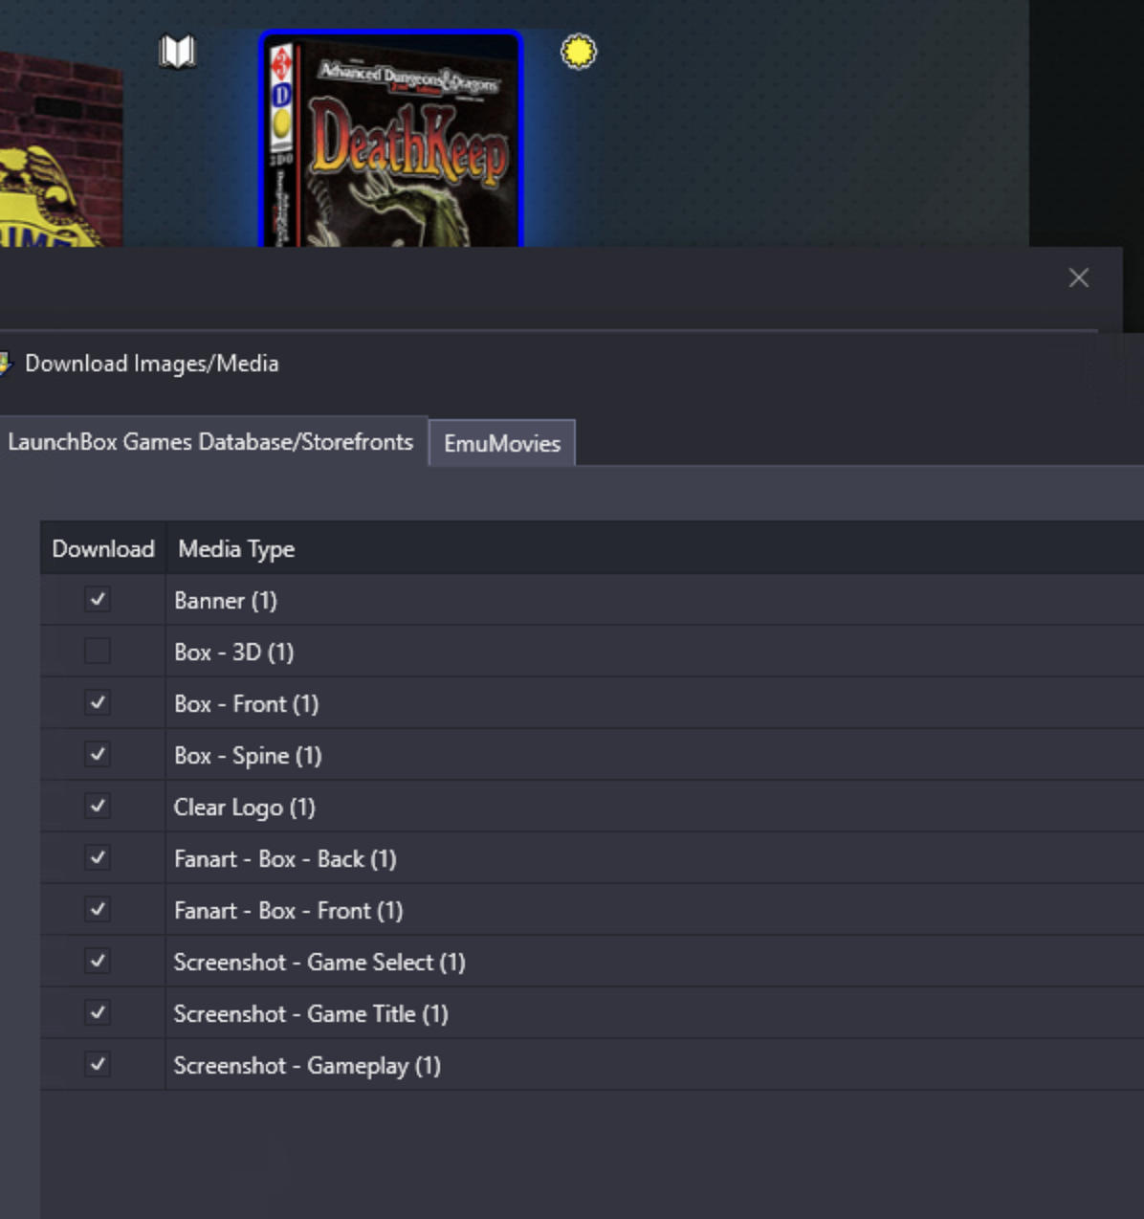
Task: Uncheck Fanart - Box - Back checkbox
Action: [x=98, y=858]
